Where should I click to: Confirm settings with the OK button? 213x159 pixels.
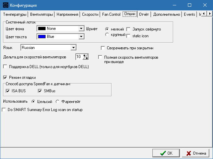(x=166, y=153)
